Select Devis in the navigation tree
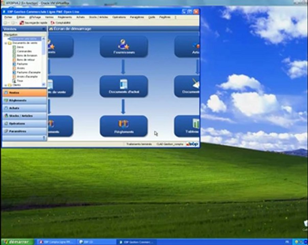 20,47
